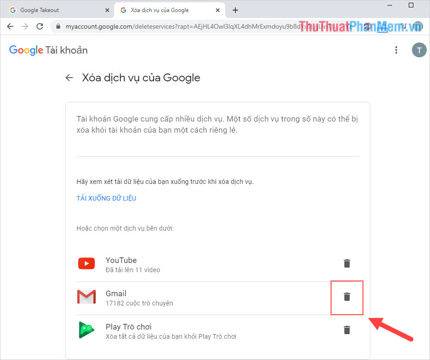The image size is (430, 360).
Task: Select the Gmail envelope logo
Action: coord(86,297)
